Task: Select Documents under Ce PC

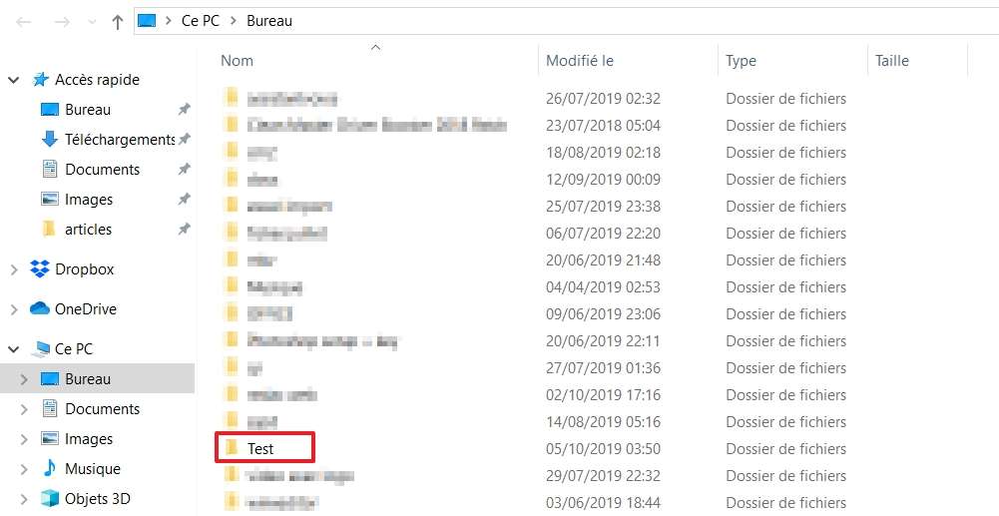Action: click(x=102, y=409)
